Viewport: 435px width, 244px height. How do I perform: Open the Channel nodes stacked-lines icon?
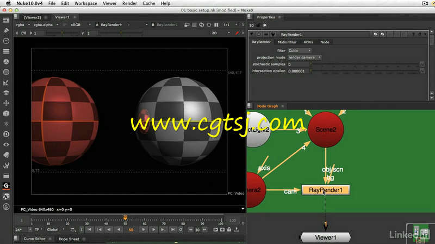click(x=6, y=51)
